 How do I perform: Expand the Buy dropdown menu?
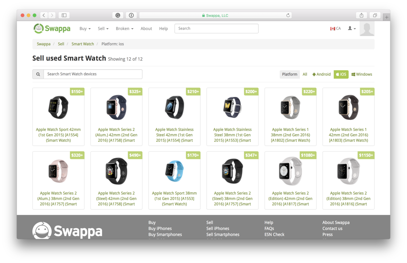coord(85,28)
